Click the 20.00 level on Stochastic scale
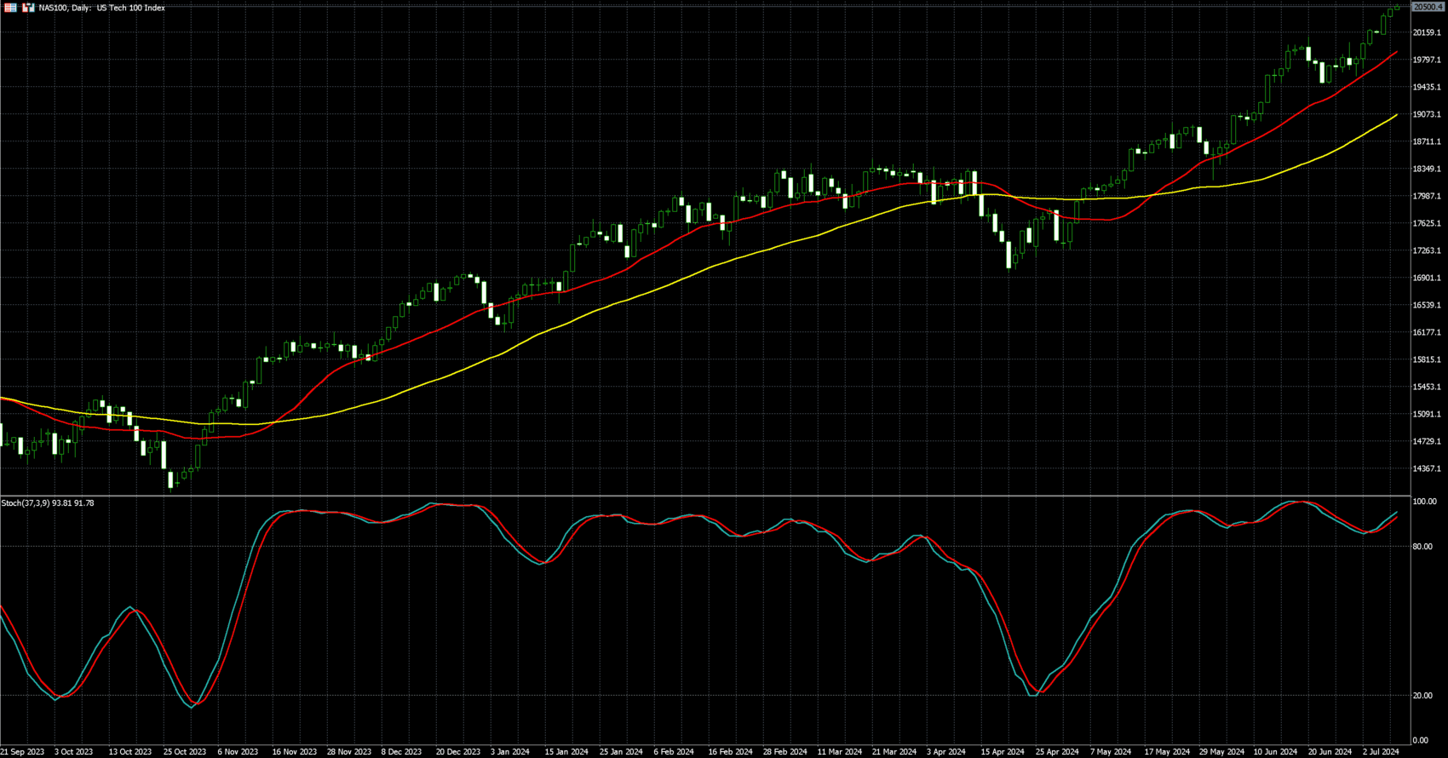Viewport: 1448px width, 758px height. (1422, 696)
